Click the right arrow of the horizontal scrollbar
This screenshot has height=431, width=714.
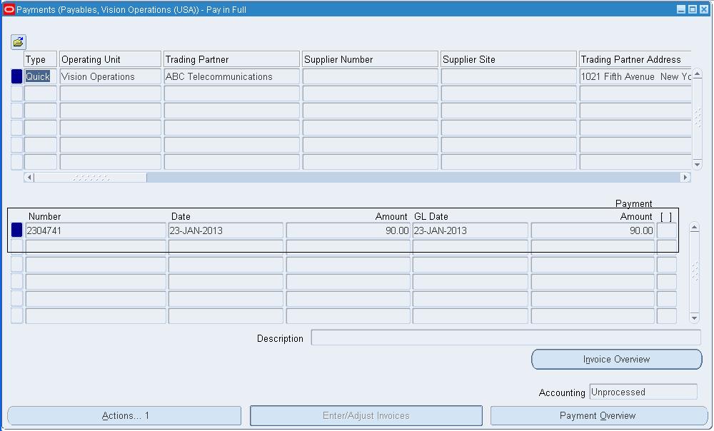687,177
